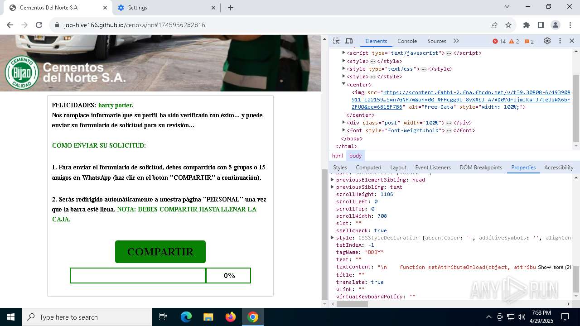Open the Layout sidebar tab
580x326 pixels.
click(398, 168)
